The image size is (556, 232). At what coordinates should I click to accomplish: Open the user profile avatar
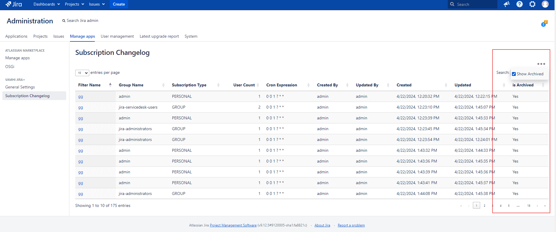pyautogui.click(x=545, y=4)
